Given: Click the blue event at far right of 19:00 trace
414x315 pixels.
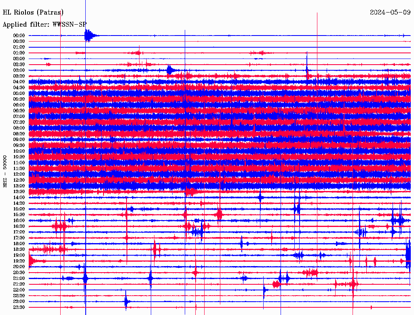Looking at the screenshot, I should tap(408, 255).
